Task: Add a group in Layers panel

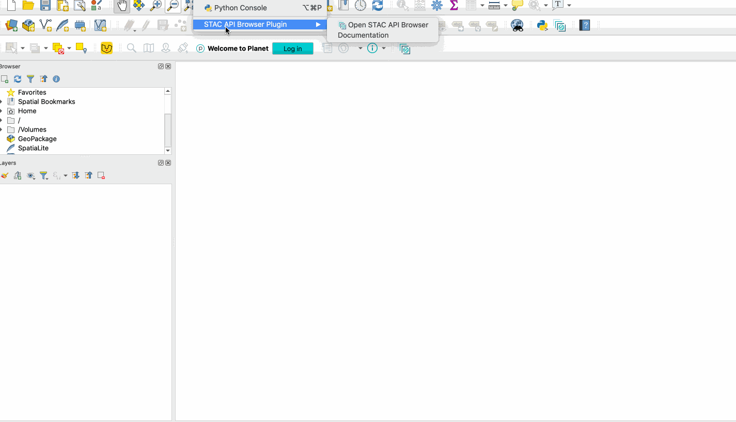Action: 18,175
